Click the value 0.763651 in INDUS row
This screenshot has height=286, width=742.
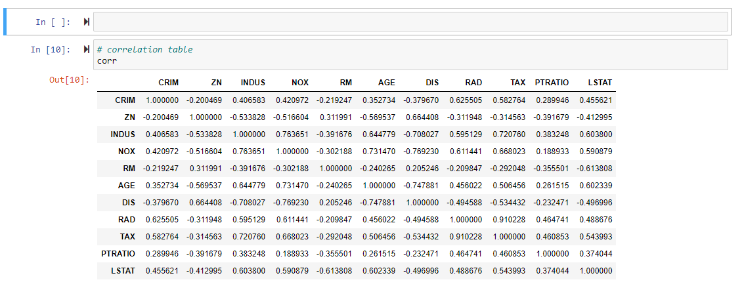tap(292, 134)
